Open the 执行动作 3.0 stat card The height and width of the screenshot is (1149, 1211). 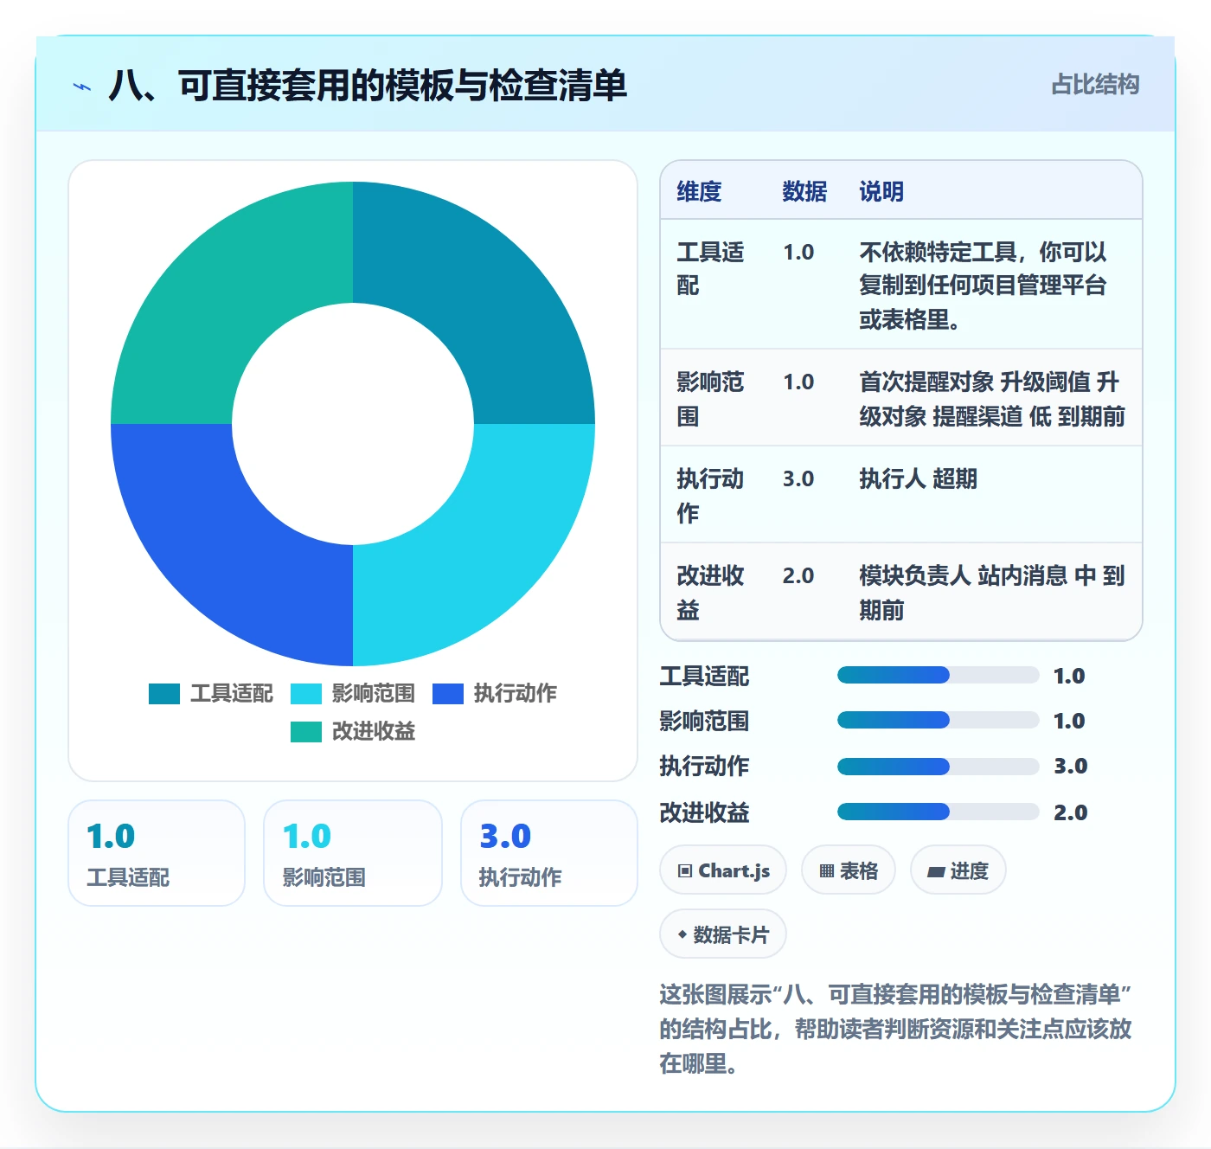click(x=549, y=853)
